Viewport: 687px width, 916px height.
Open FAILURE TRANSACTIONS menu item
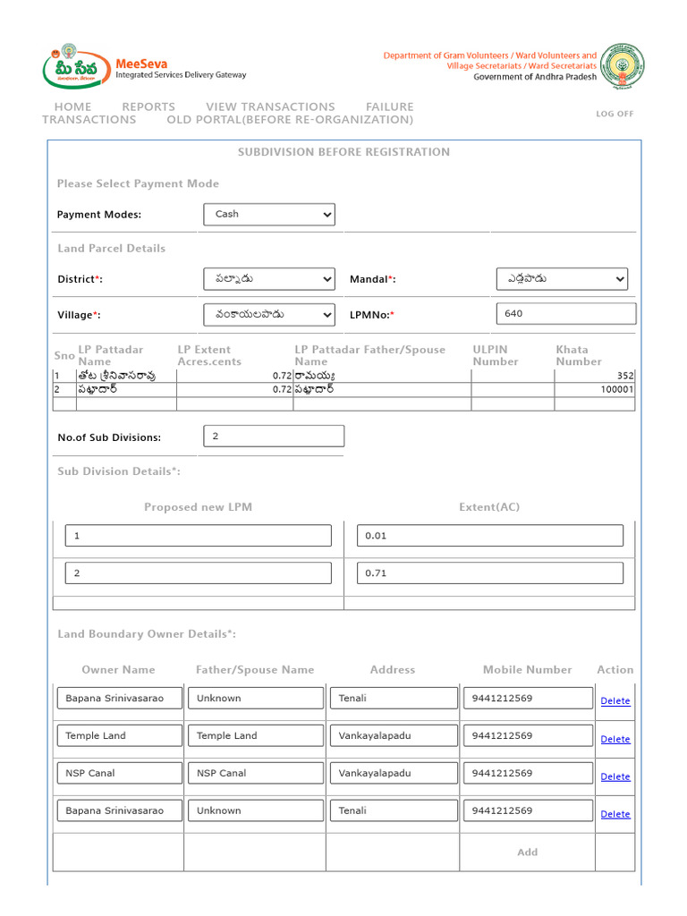(228, 114)
